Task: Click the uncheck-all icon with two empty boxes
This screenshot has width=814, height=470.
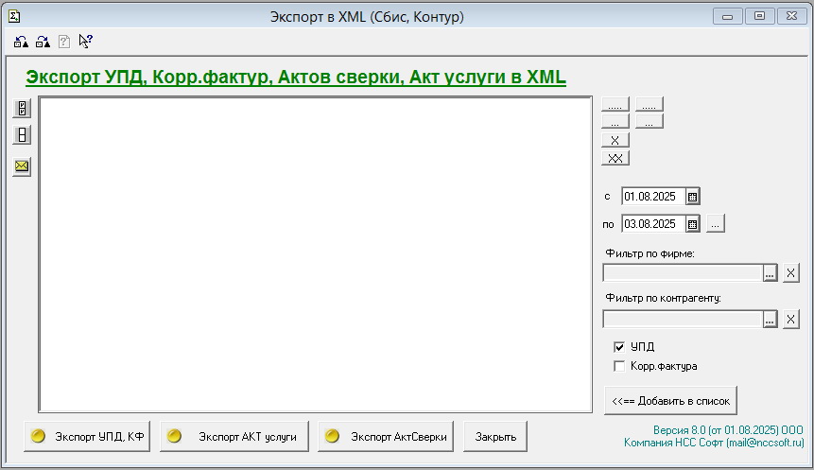Action: click(22, 135)
